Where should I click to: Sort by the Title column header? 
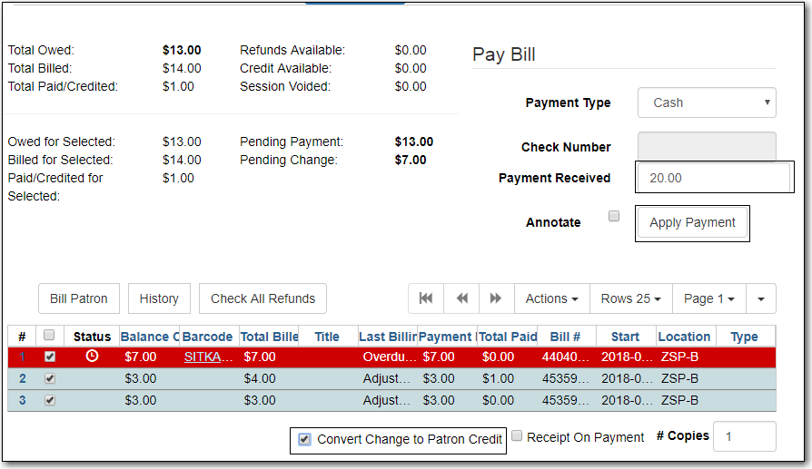tap(327, 337)
